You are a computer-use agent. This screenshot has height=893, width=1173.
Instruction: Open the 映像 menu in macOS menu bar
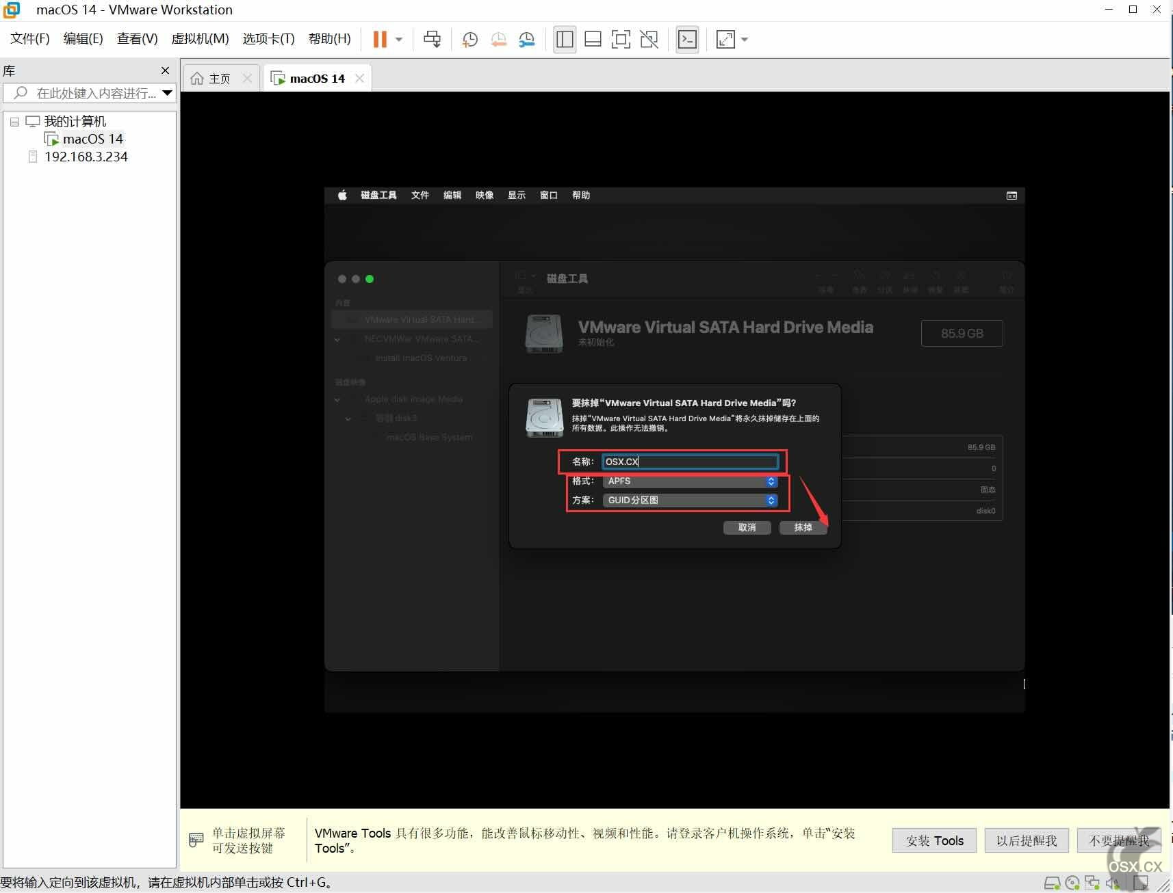[485, 196]
